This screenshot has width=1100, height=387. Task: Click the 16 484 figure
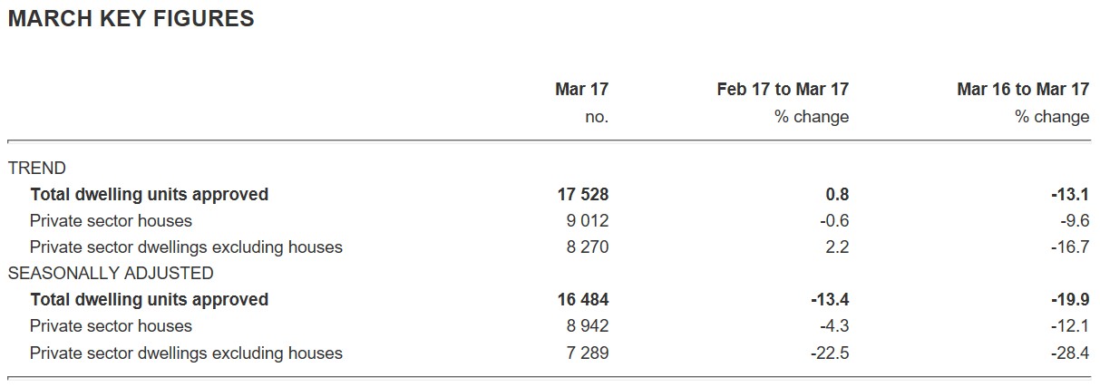coord(582,299)
